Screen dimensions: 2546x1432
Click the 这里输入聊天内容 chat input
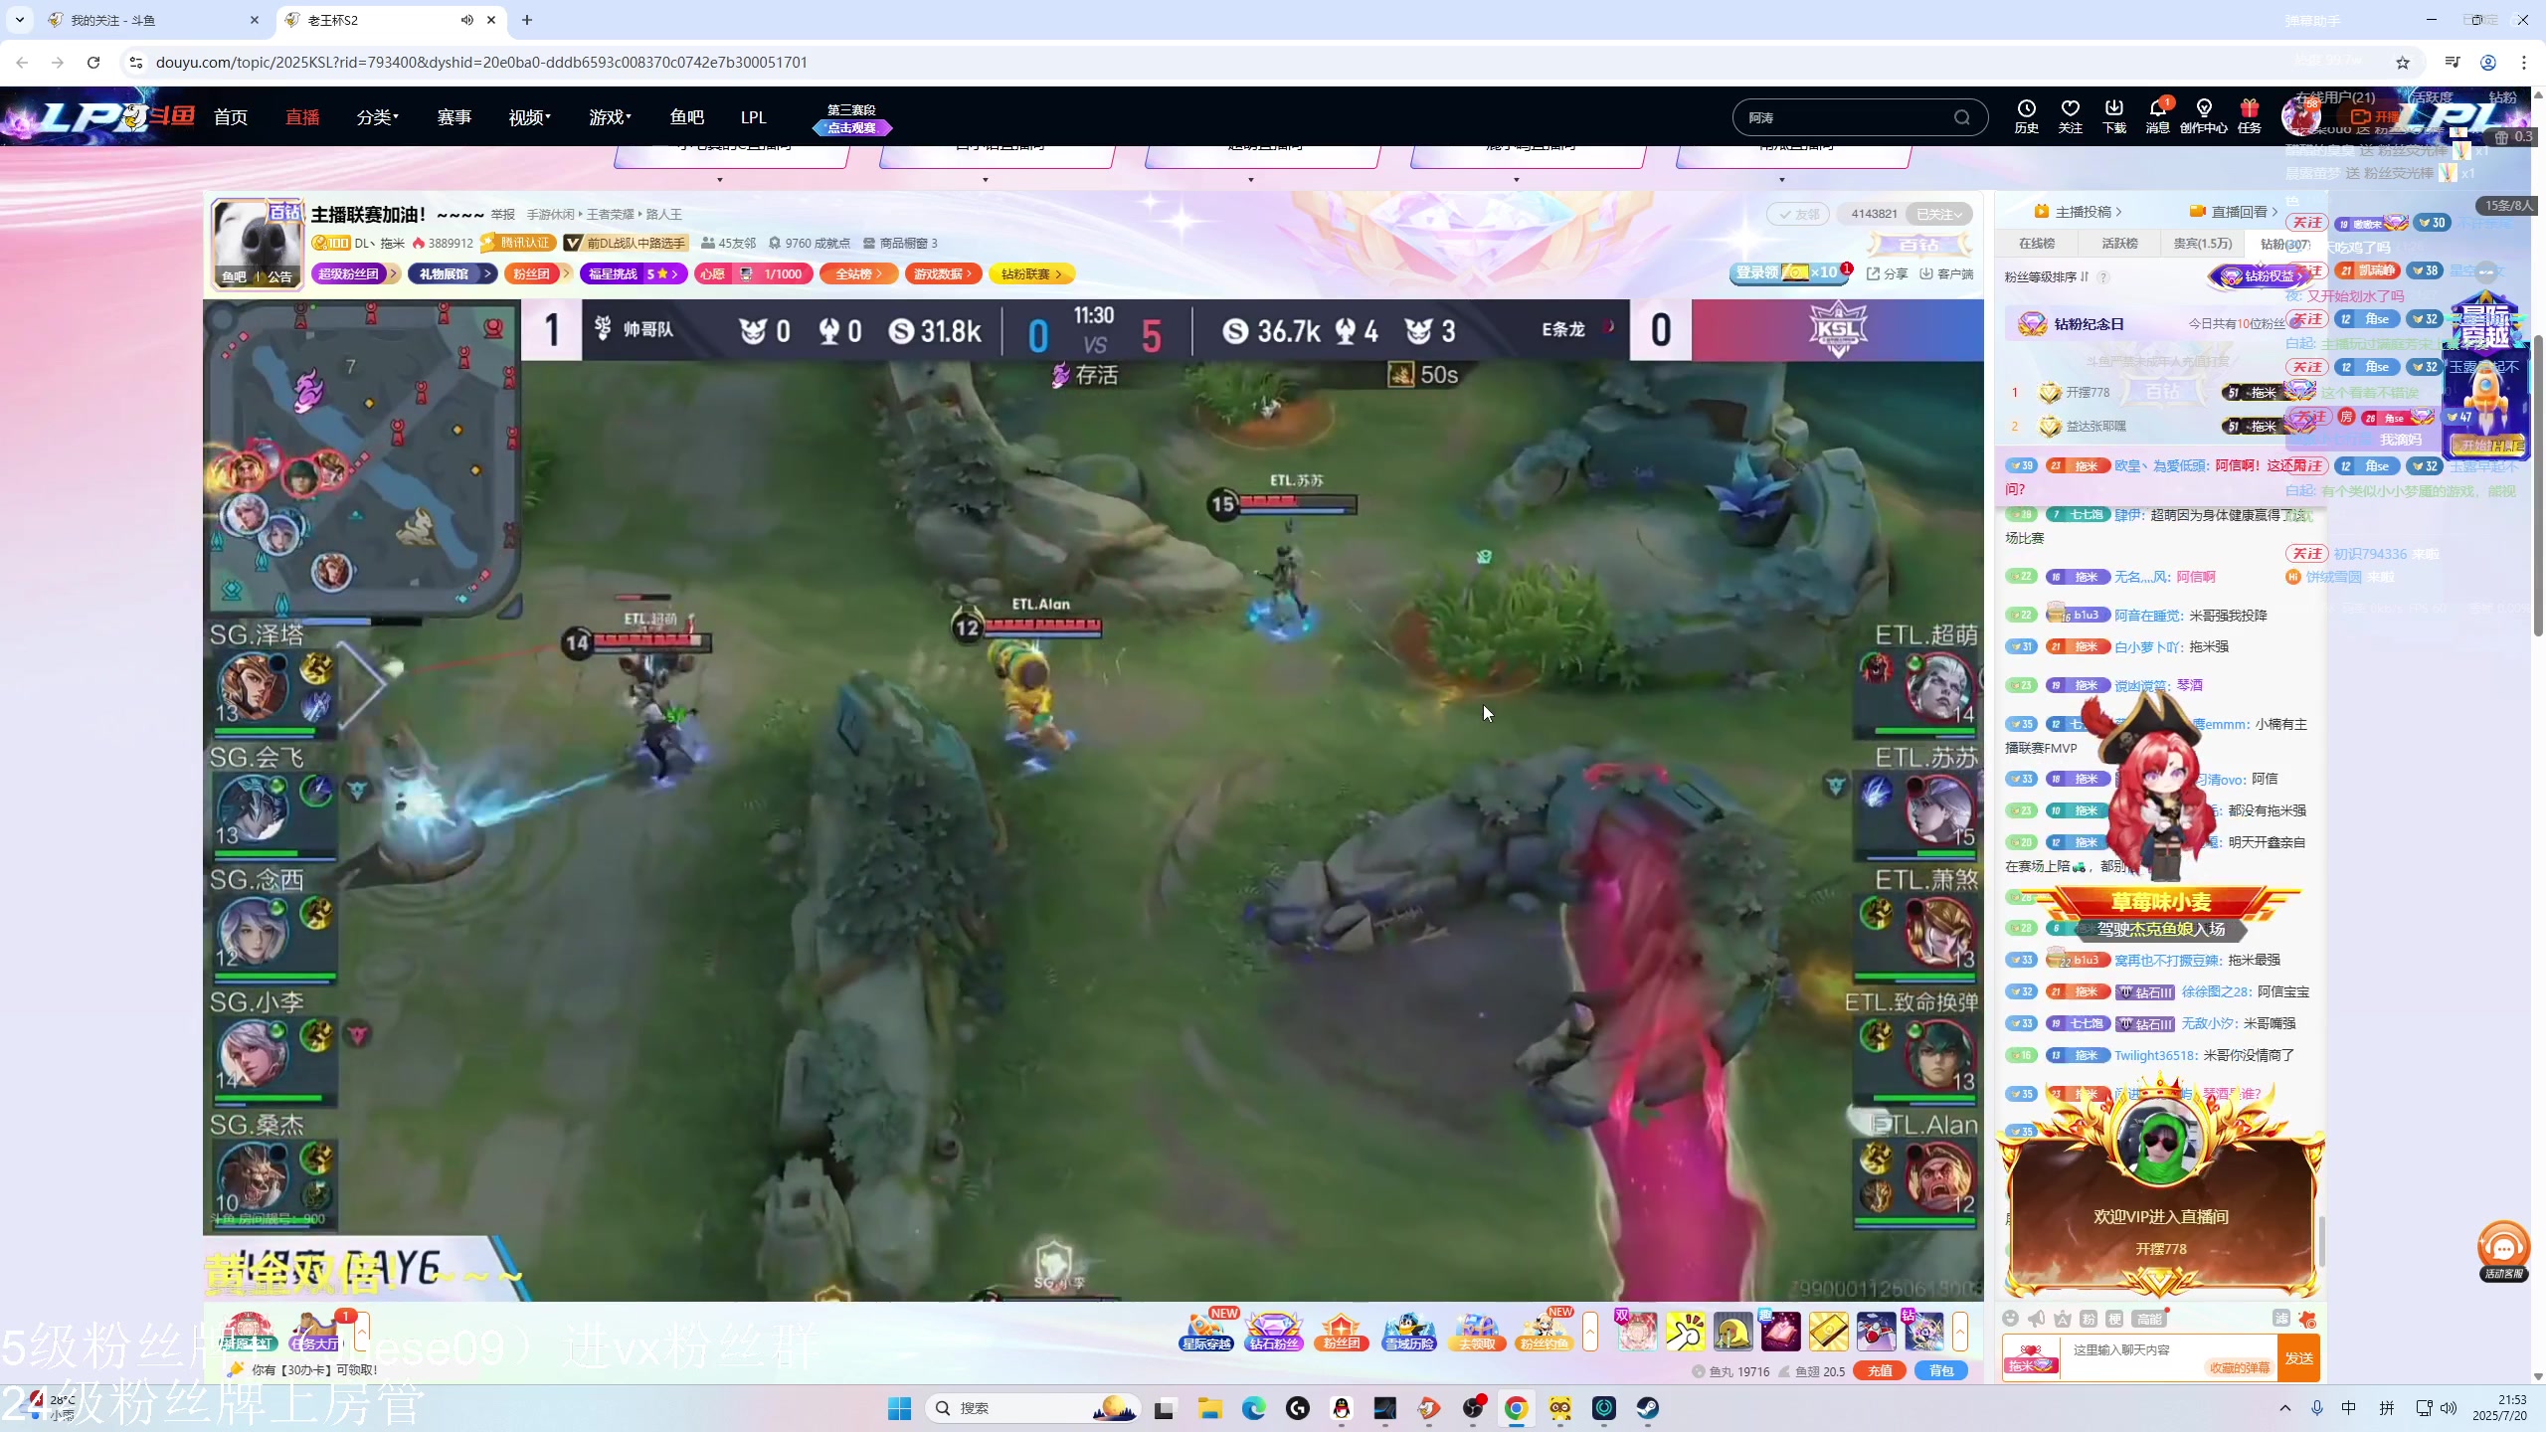[x=2169, y=1358]
